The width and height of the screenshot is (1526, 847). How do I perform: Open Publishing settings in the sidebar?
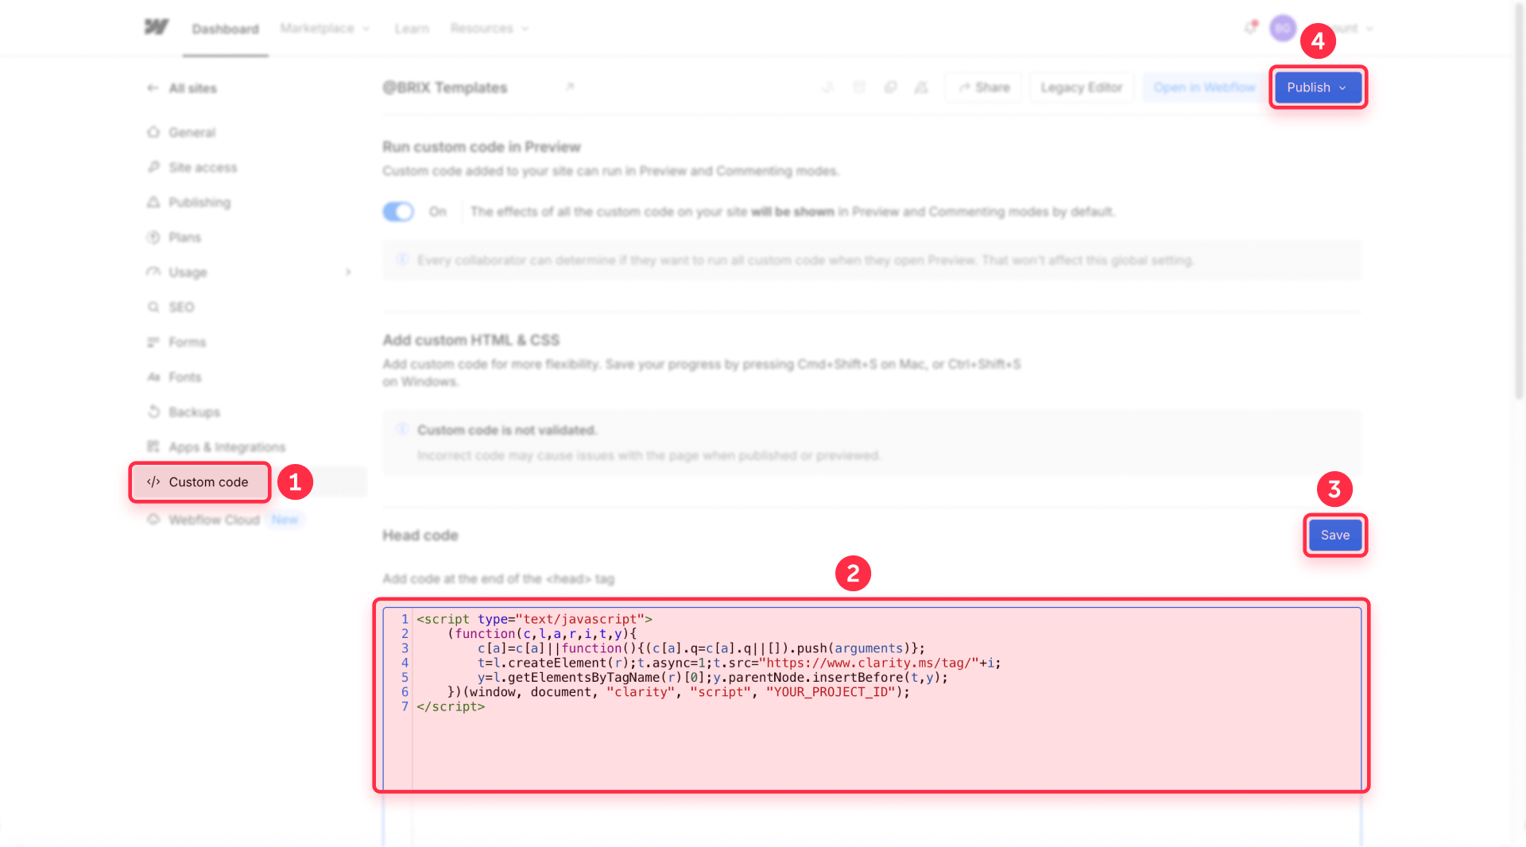(153, 202)
